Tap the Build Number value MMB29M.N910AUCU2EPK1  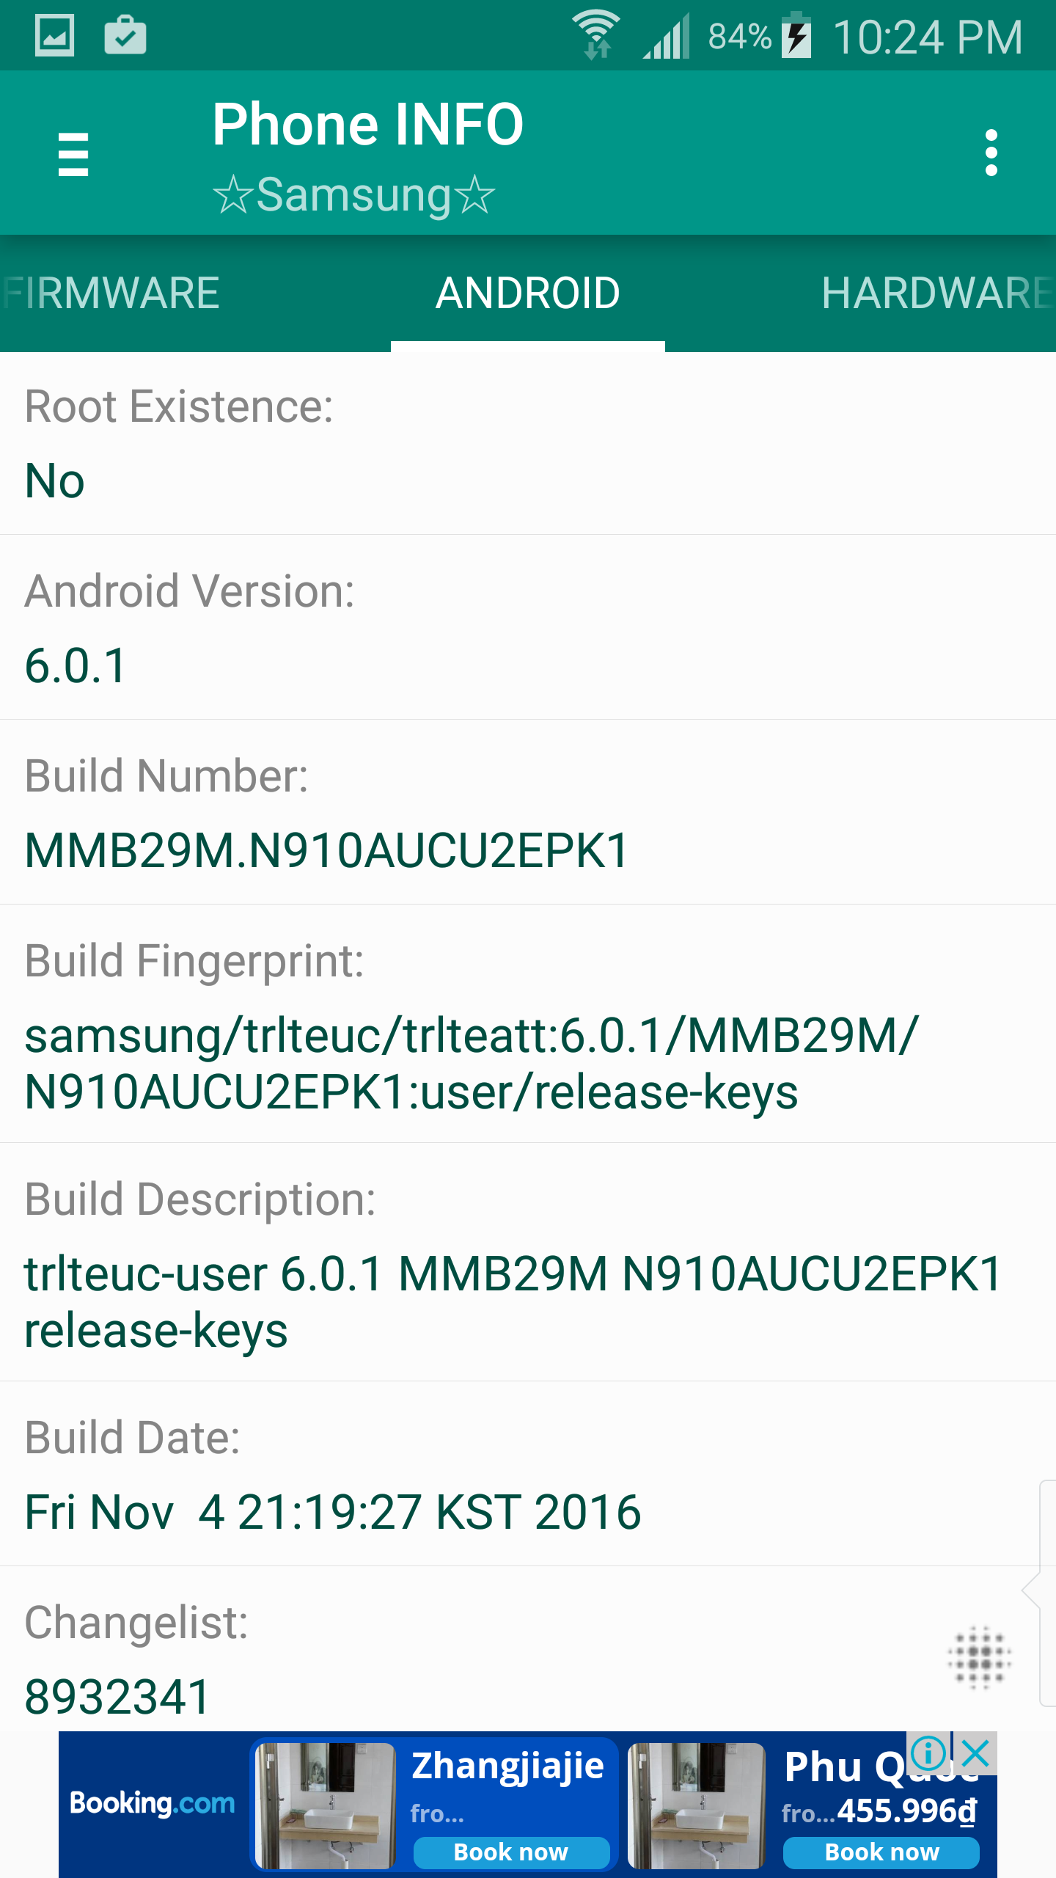pos(327,850)
